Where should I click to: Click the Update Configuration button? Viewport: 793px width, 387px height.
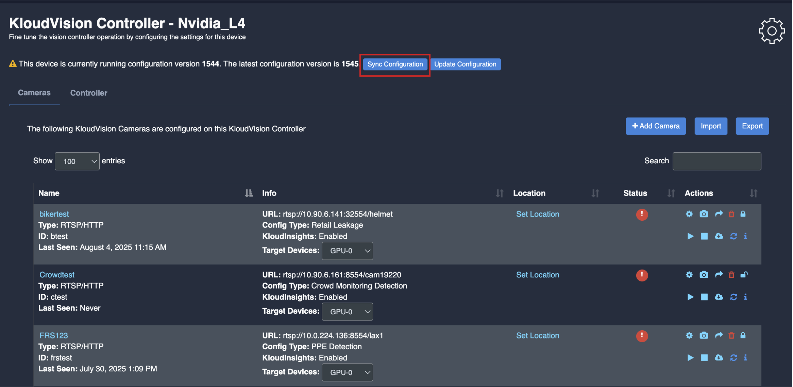tap(465, 64)
